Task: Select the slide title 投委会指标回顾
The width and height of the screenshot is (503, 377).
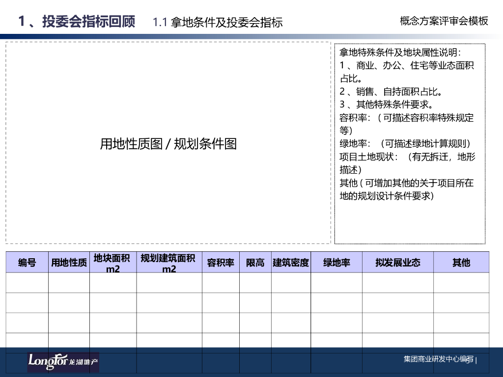Action: click(88, 22)
